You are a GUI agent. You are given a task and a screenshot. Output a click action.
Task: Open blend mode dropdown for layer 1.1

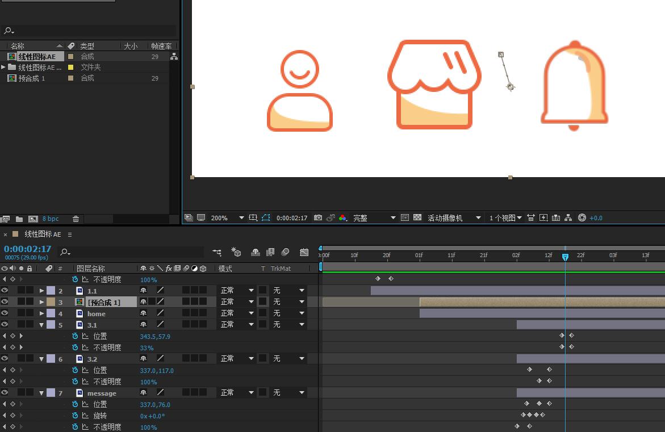237,291
